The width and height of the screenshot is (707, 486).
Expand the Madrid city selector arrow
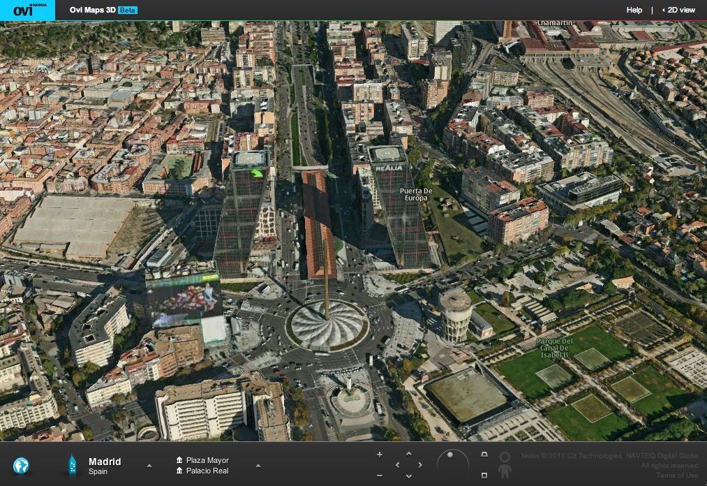point(149,466)
